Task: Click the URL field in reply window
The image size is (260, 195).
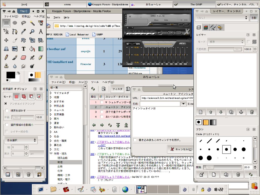Action: (167, 98)
